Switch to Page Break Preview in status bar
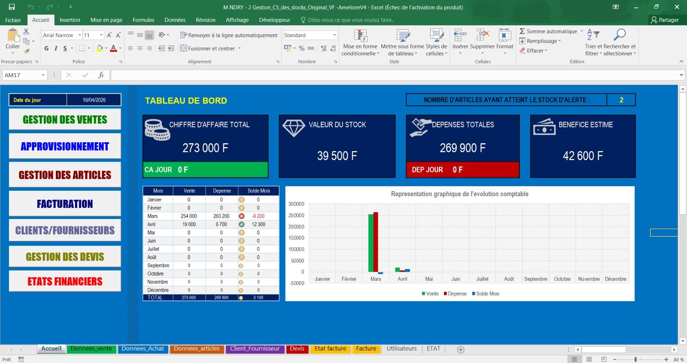The image size is (687, 363). pos(604,359)
